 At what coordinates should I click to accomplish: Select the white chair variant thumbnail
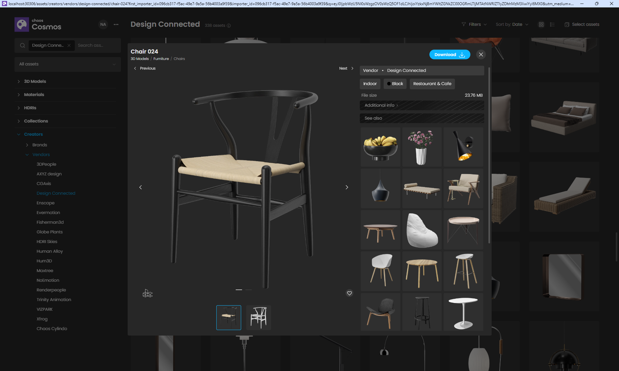coord(259,317)
